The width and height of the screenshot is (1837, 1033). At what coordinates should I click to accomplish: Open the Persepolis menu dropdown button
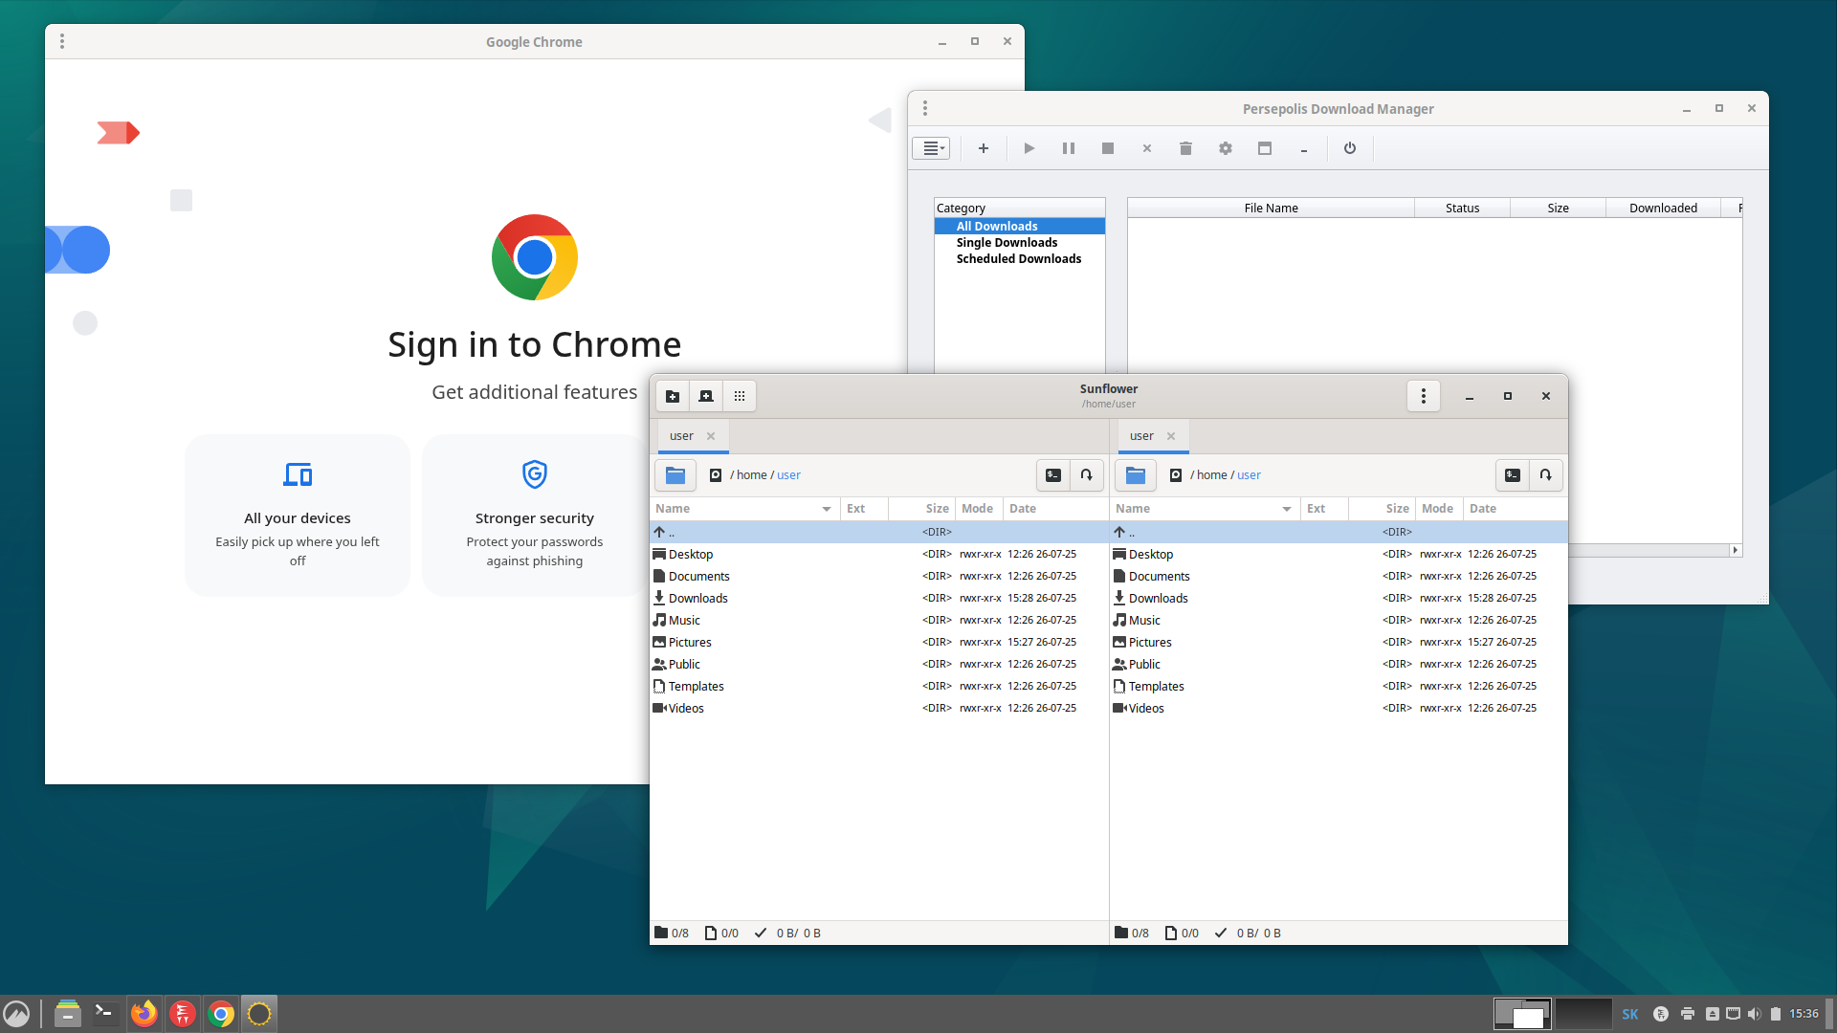931,148
